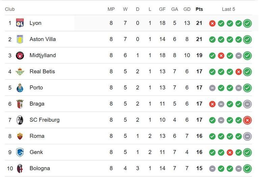Open the Midtjylland team name link
260x177 pixels.
tap(43, 55)
